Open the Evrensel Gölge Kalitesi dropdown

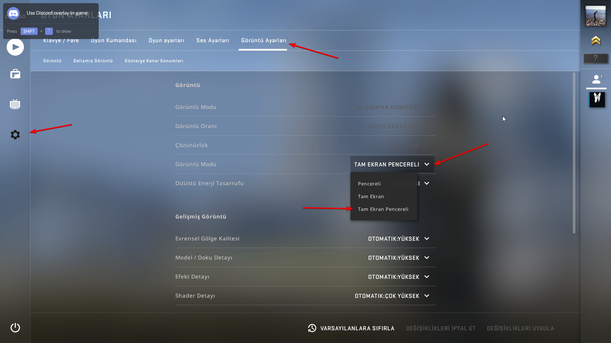click(399, 239)
